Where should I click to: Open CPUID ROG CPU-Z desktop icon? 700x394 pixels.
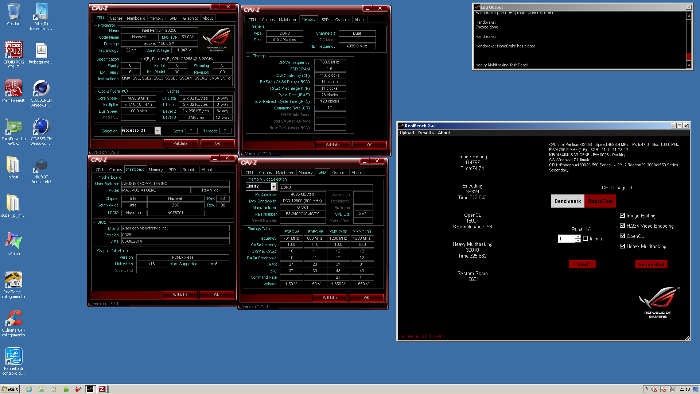(13, 55)
